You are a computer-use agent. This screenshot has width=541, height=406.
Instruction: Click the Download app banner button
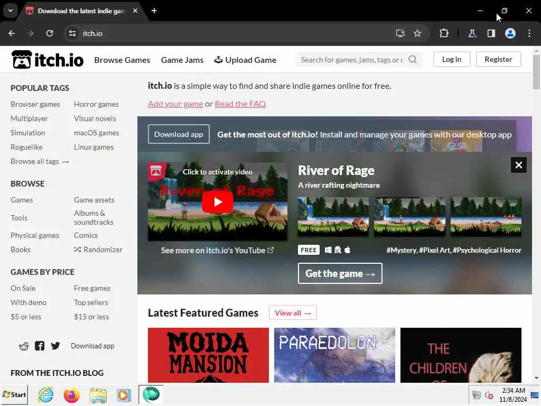pos(179,134)
